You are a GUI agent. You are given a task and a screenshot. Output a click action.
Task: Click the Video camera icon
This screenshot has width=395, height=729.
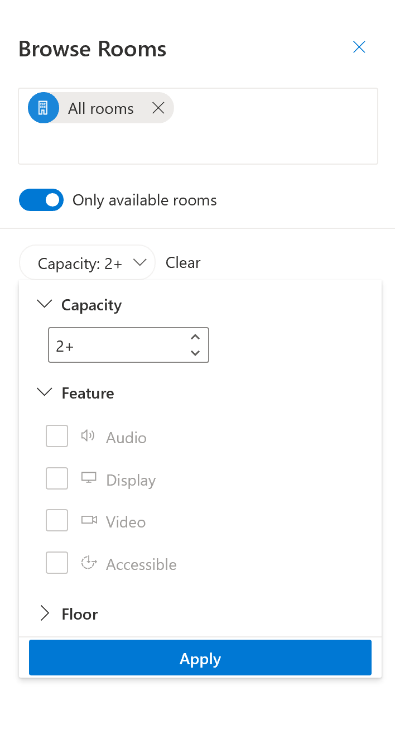(x=88, y=520)
